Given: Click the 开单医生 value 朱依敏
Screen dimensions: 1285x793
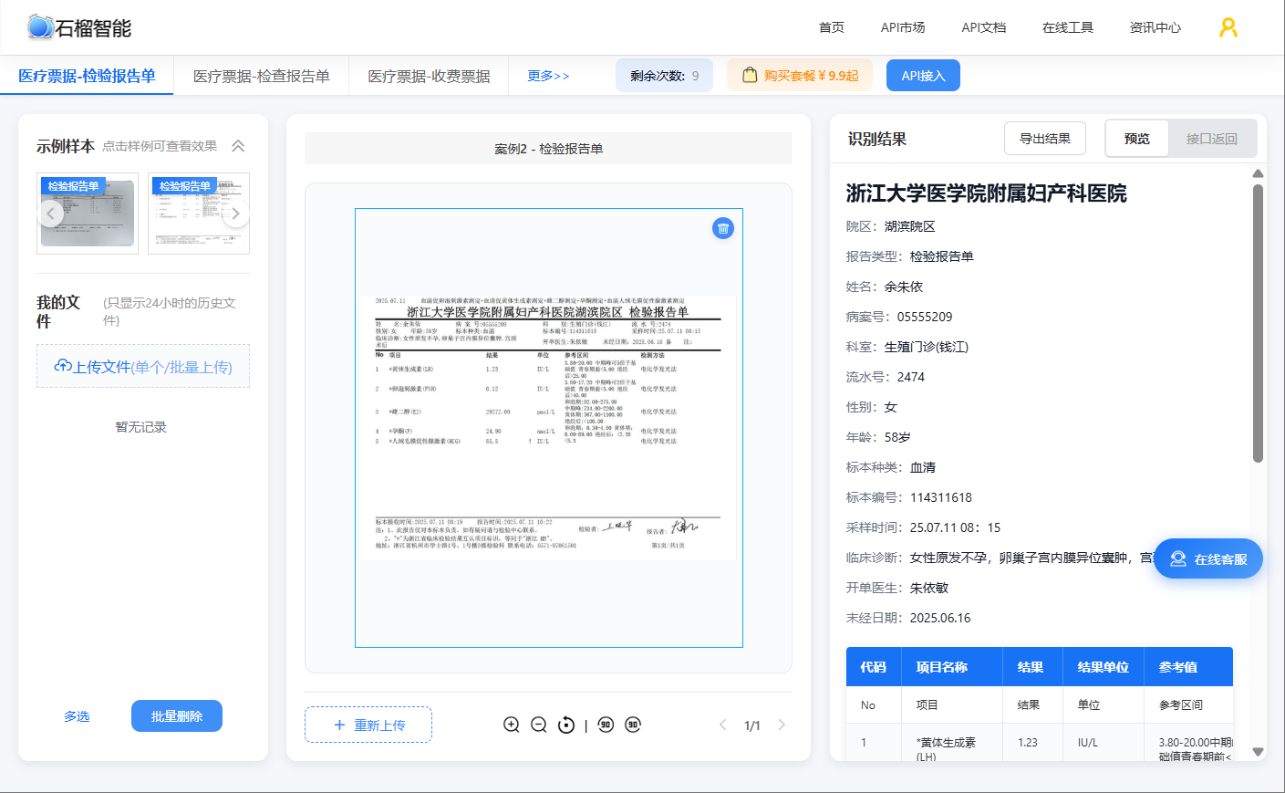Looking at the screenshot, I should 929,588.
